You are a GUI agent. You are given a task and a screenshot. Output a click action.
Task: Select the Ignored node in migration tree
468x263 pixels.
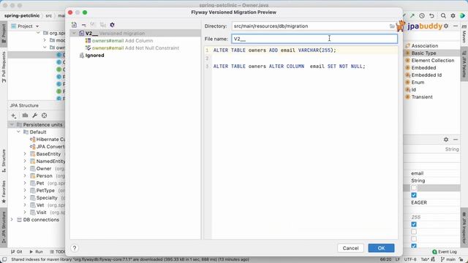[94, 56]
